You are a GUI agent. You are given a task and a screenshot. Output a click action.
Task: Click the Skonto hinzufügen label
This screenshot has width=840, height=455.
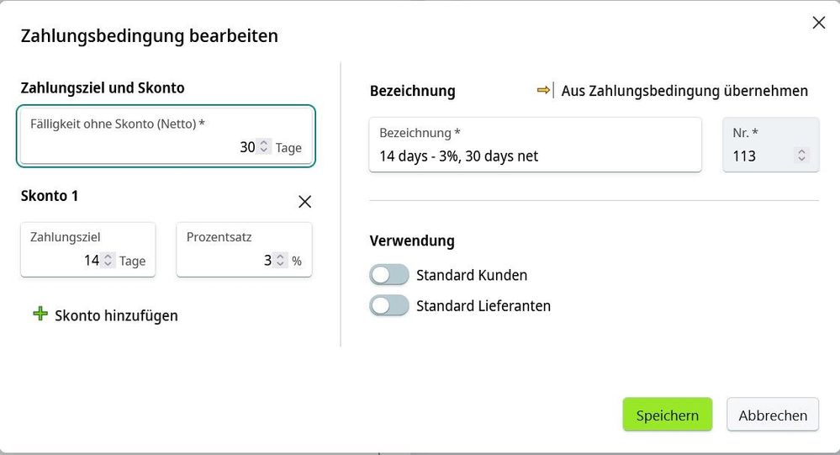point(116,315)
